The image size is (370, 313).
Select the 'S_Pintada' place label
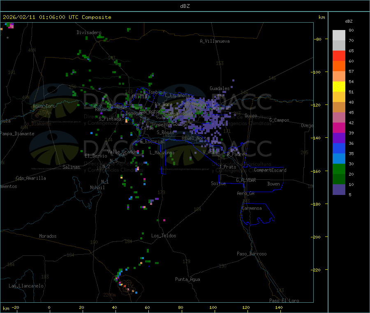click(110, 119)
